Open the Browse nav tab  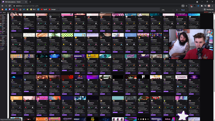click(x=8, y=12)
